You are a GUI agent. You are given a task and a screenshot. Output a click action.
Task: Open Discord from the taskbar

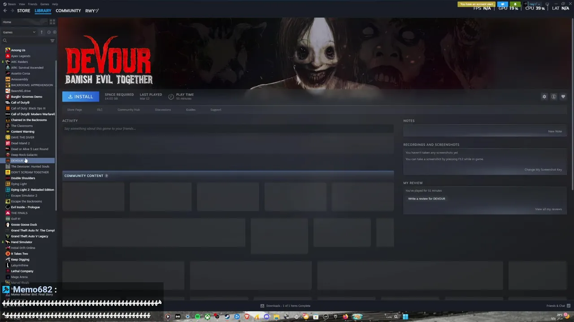coord(266,317)
